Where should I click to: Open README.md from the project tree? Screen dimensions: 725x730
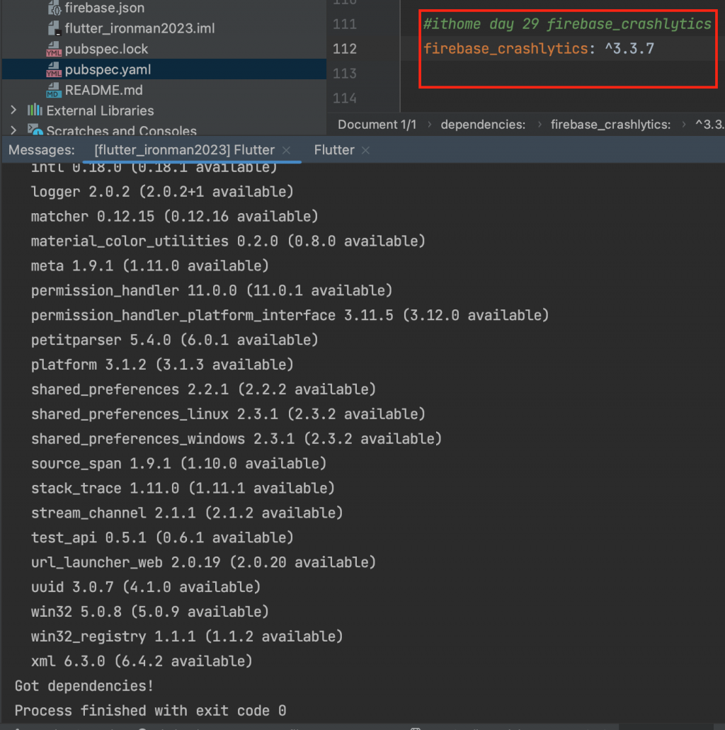coord(103,90)
